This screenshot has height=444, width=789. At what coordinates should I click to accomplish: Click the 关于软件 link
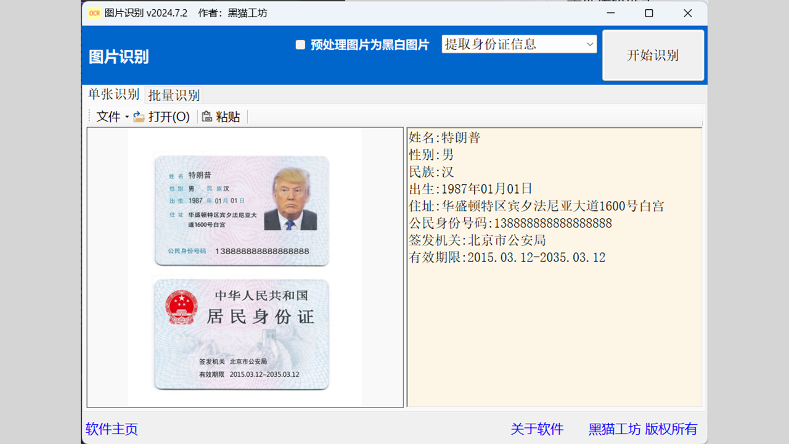click(537, 429)
